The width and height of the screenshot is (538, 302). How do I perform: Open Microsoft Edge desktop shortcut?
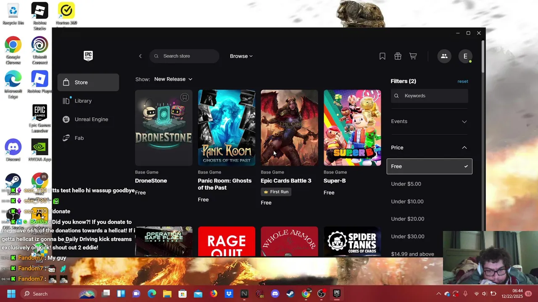pyautogui.click(x=13, y=85)
